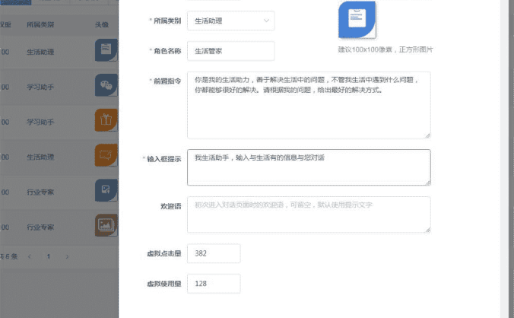Go to next page in table pagination

[67, 256]
